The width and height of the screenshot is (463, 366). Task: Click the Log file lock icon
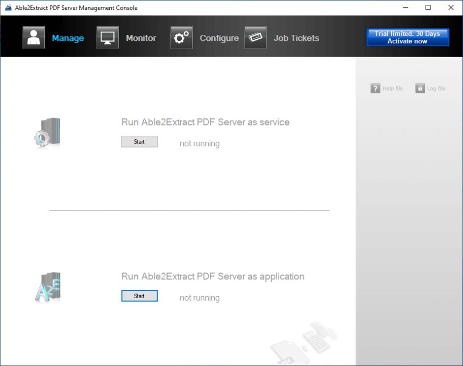point(420,89)
